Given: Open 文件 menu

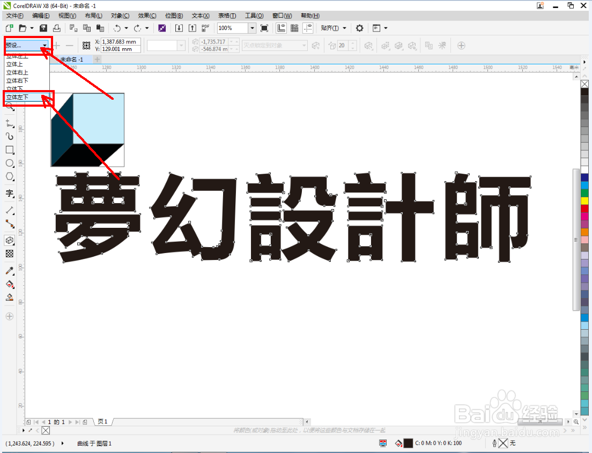Looking at the screenshot, I should [14, 16].
